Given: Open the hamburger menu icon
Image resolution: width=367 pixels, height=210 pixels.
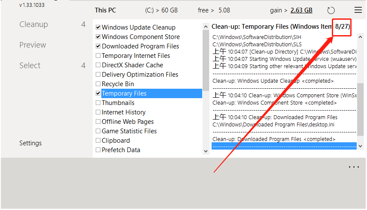Looking at the screenshot, I should point(358,10).
